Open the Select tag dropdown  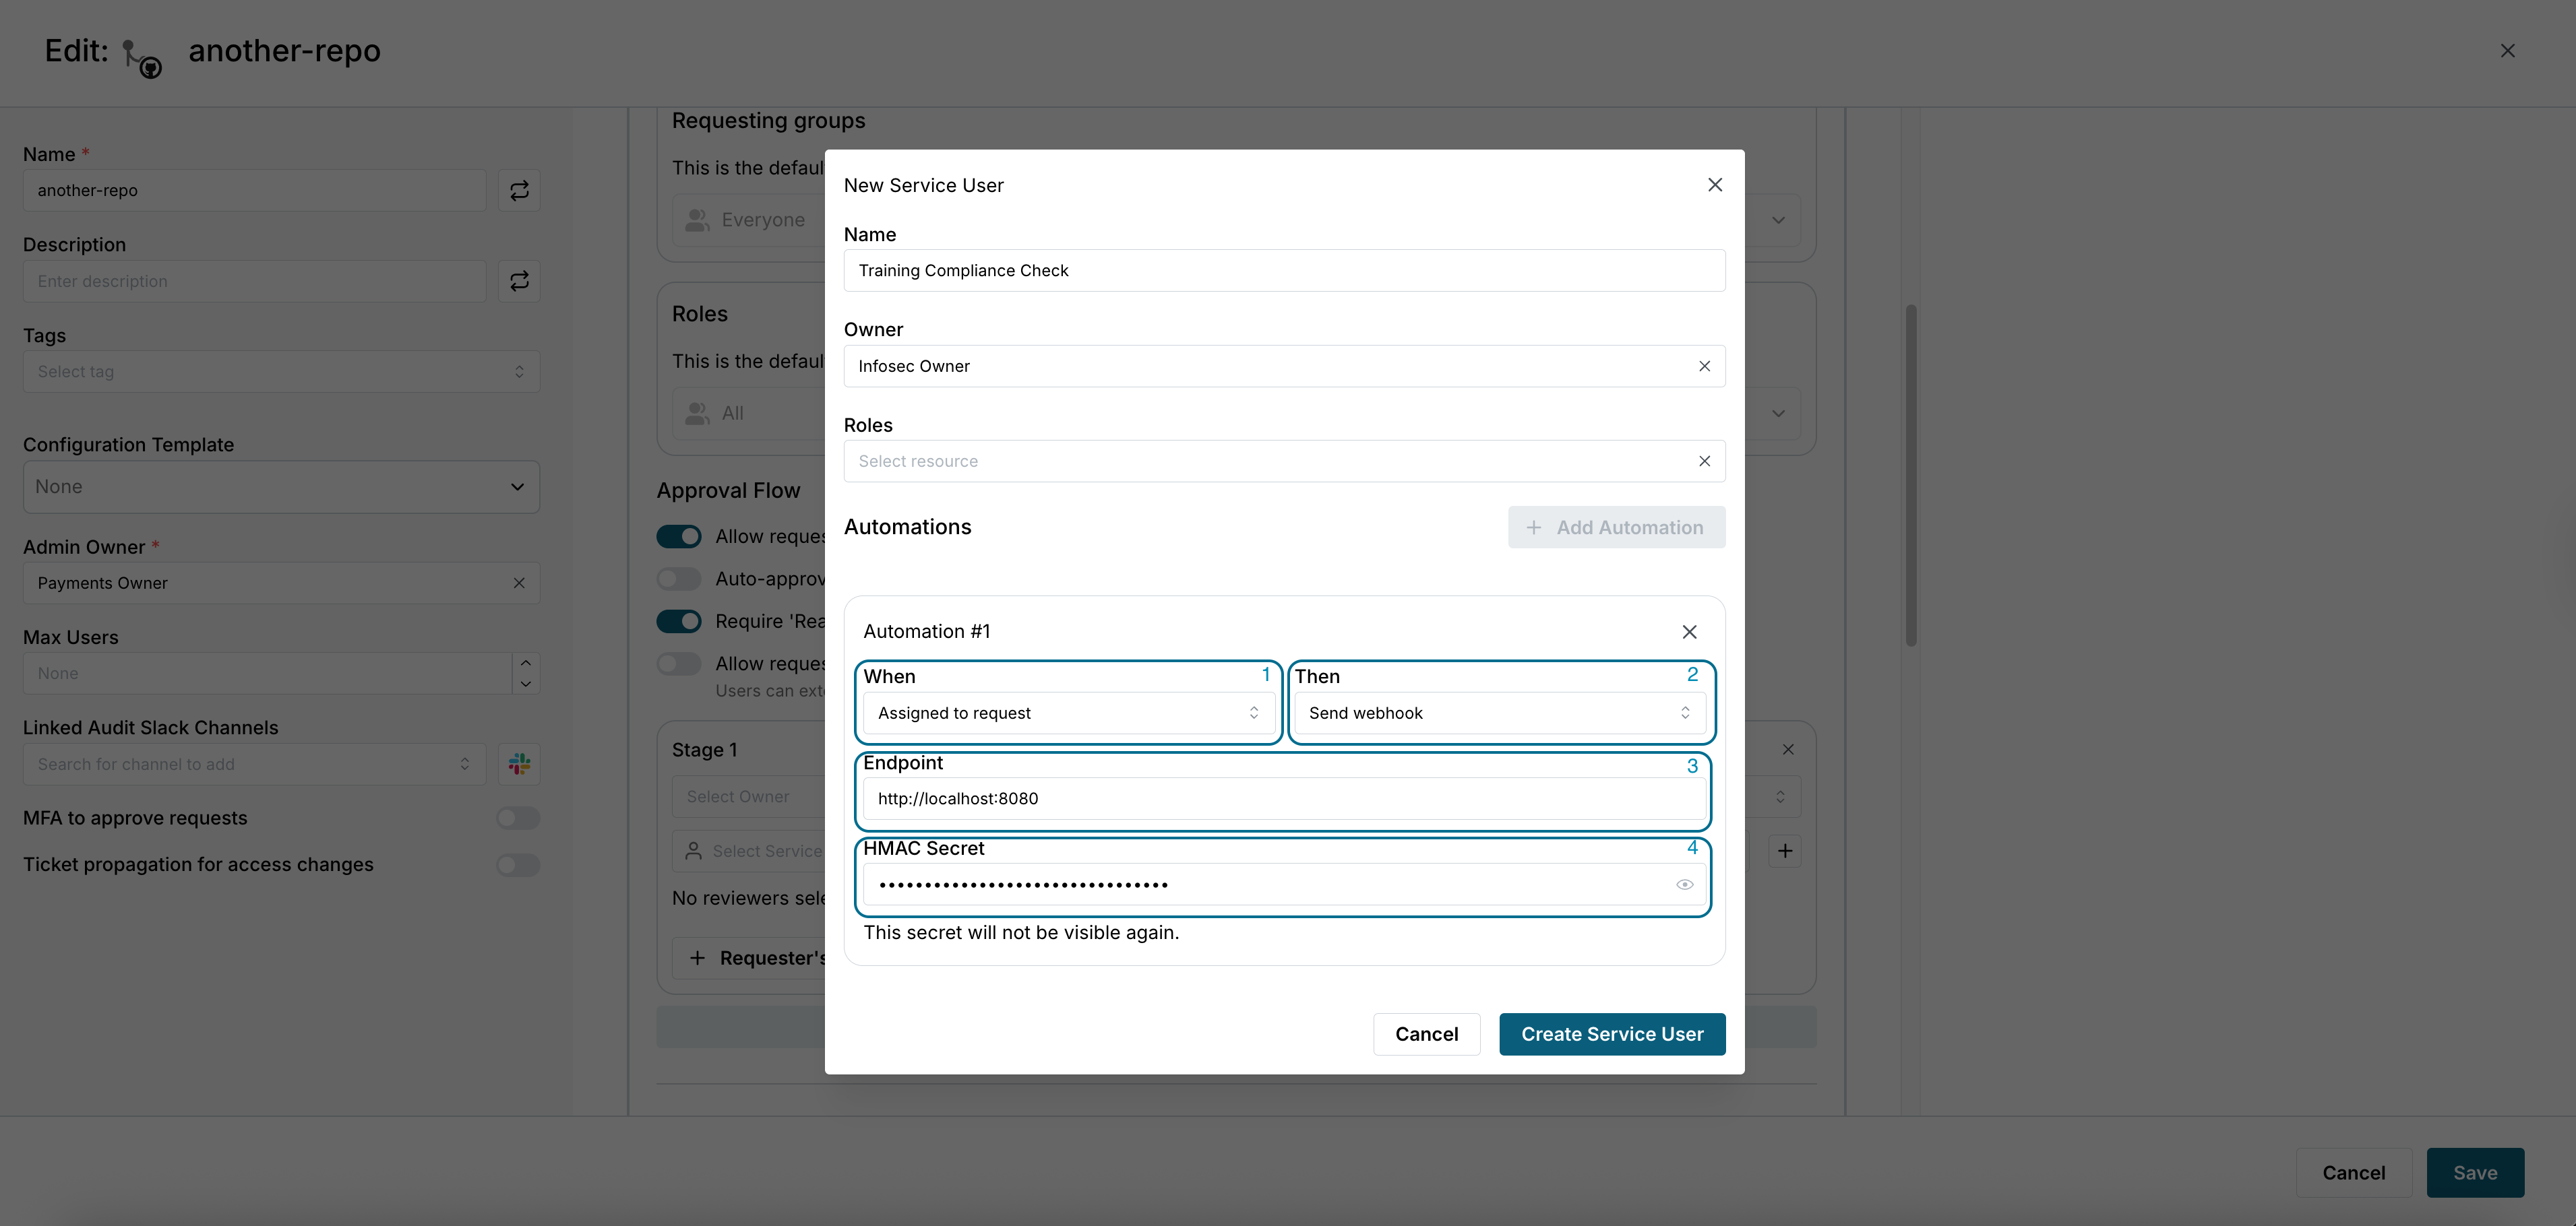(x=281, y=372)
